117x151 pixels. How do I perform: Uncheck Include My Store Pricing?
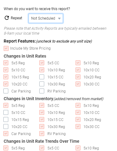click(6, 48)
